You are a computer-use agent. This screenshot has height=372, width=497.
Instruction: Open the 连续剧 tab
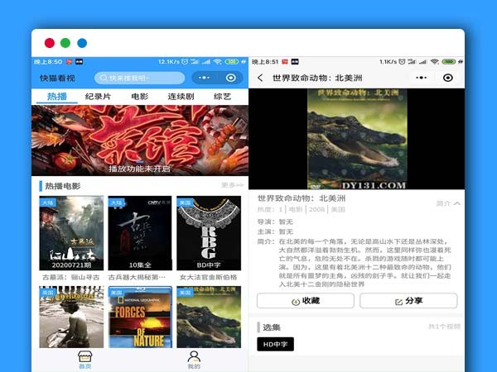tap(181, 97)
